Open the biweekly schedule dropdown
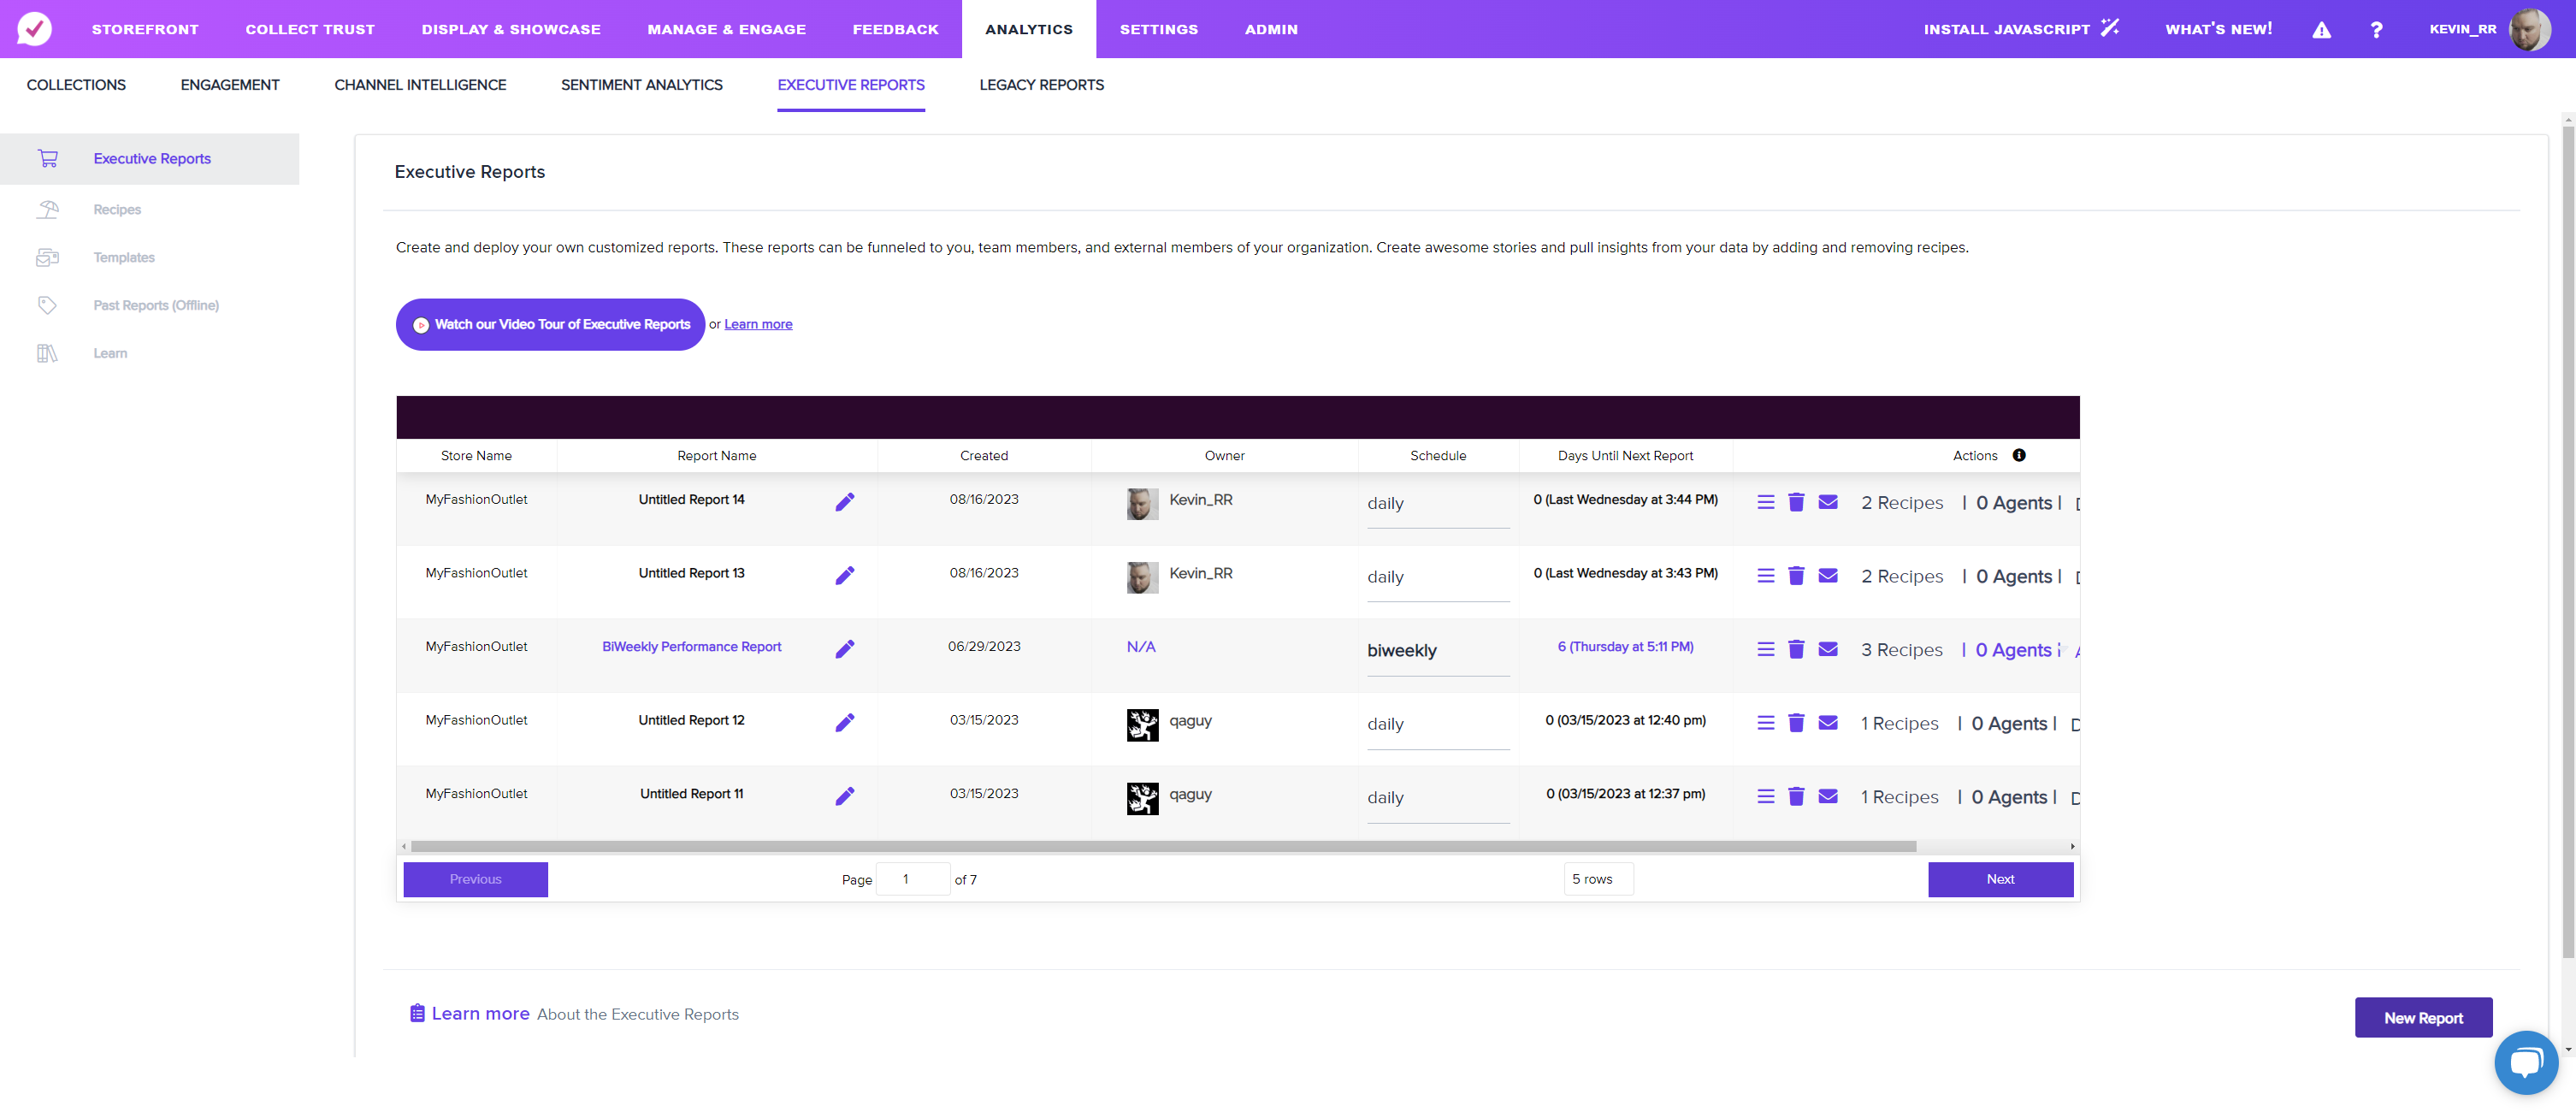Image resolution: width=2576 pixels, height=1112 pixels. point(1438,651)
